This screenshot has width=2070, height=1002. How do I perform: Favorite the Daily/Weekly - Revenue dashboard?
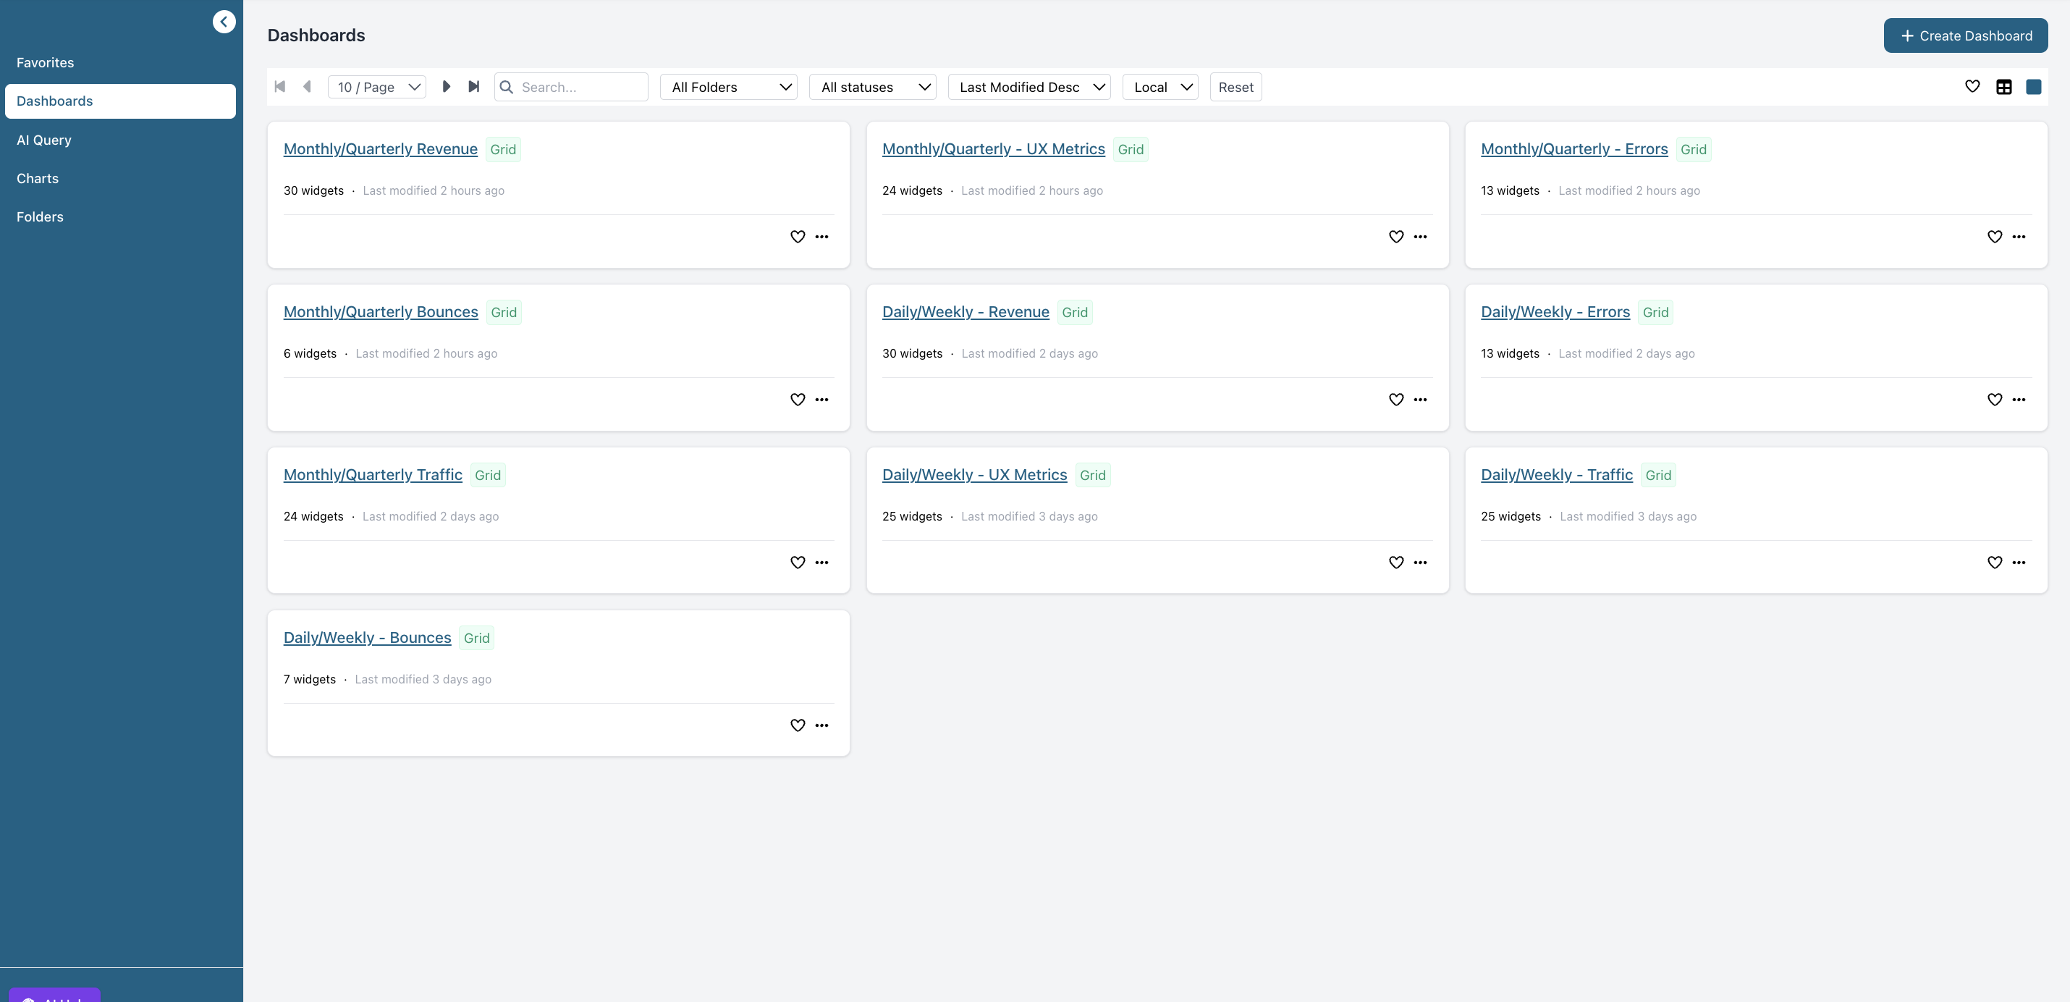pyautogui.click(x=1396, y=400)
